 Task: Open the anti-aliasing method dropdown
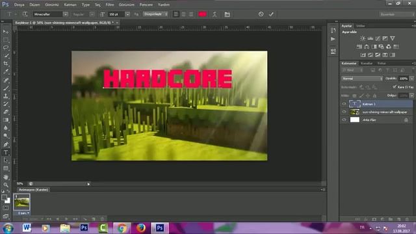tap(156, 14)
